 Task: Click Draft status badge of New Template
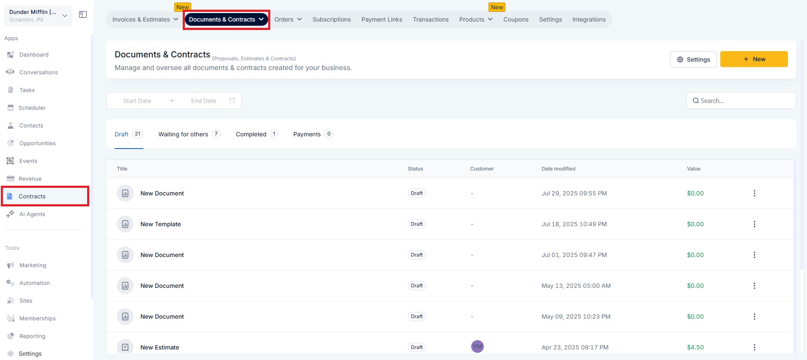[x=417, y=224]
